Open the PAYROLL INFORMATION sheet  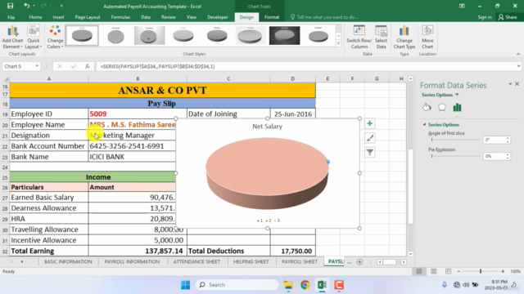pos(132,262)
